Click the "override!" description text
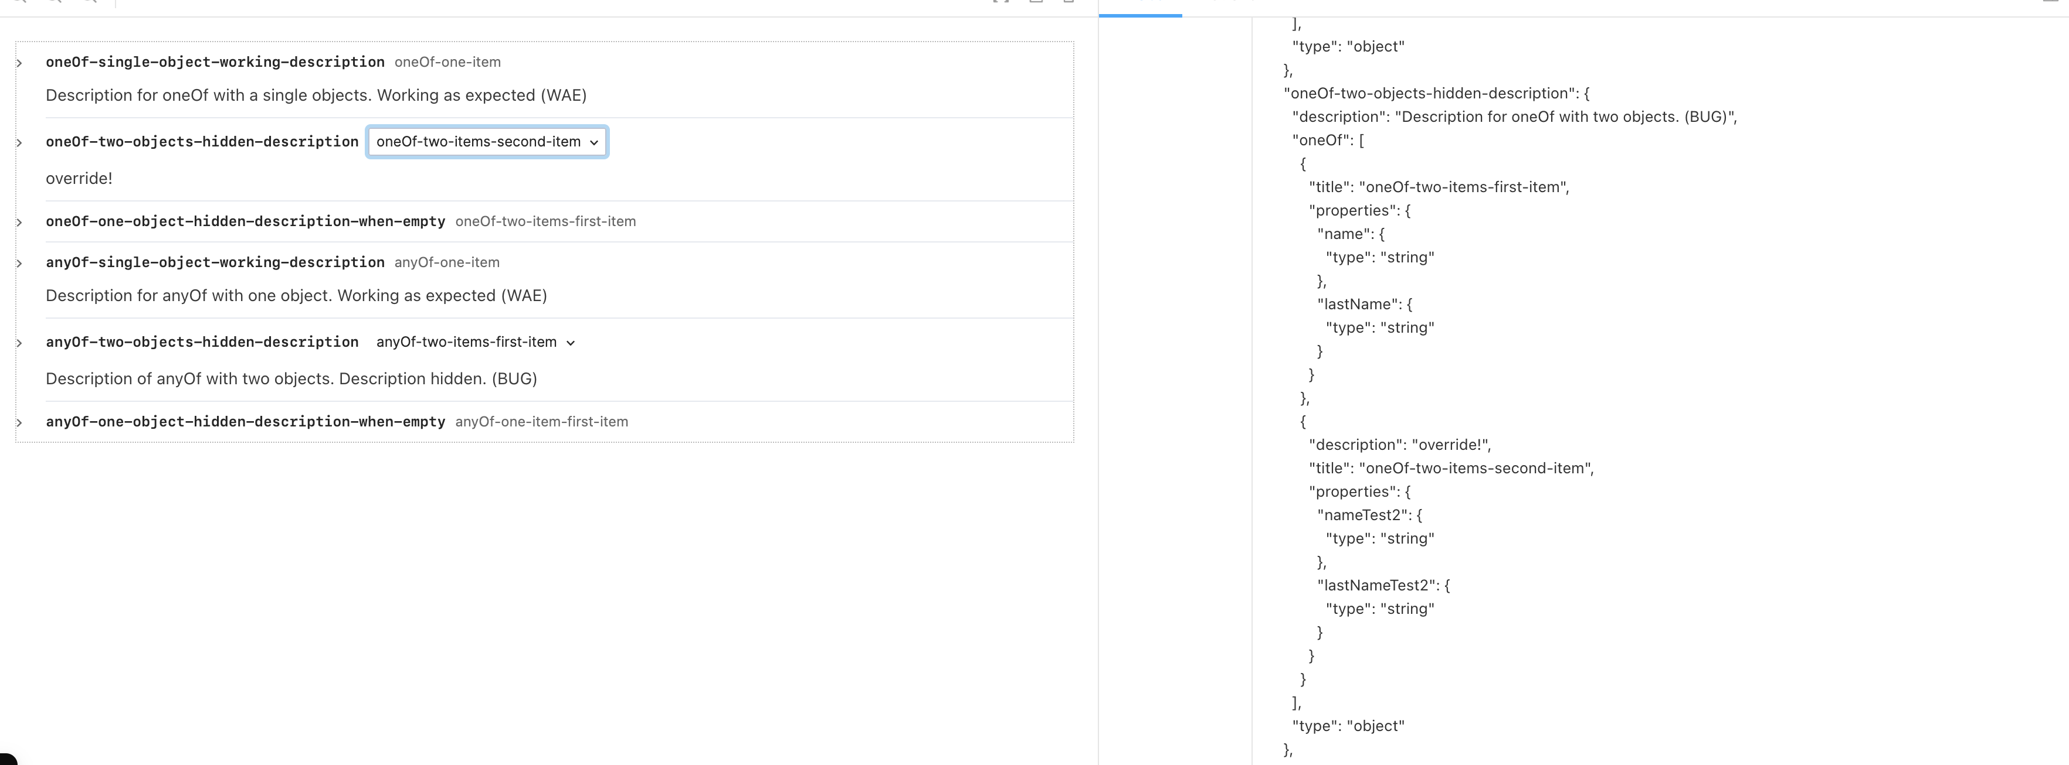2069x765 pixels. [x=79, y=179]
